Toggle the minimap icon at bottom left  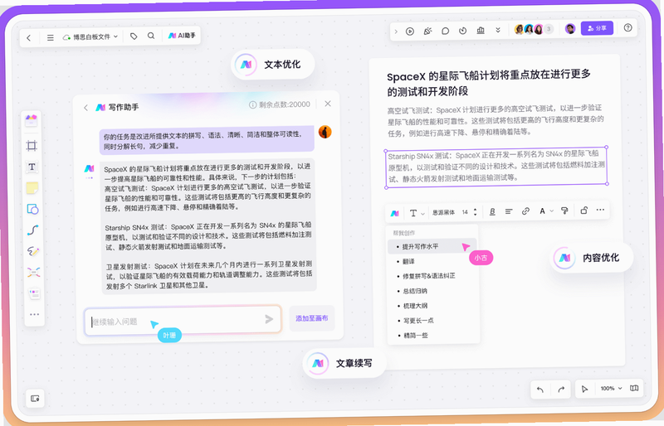click(35, 399)
